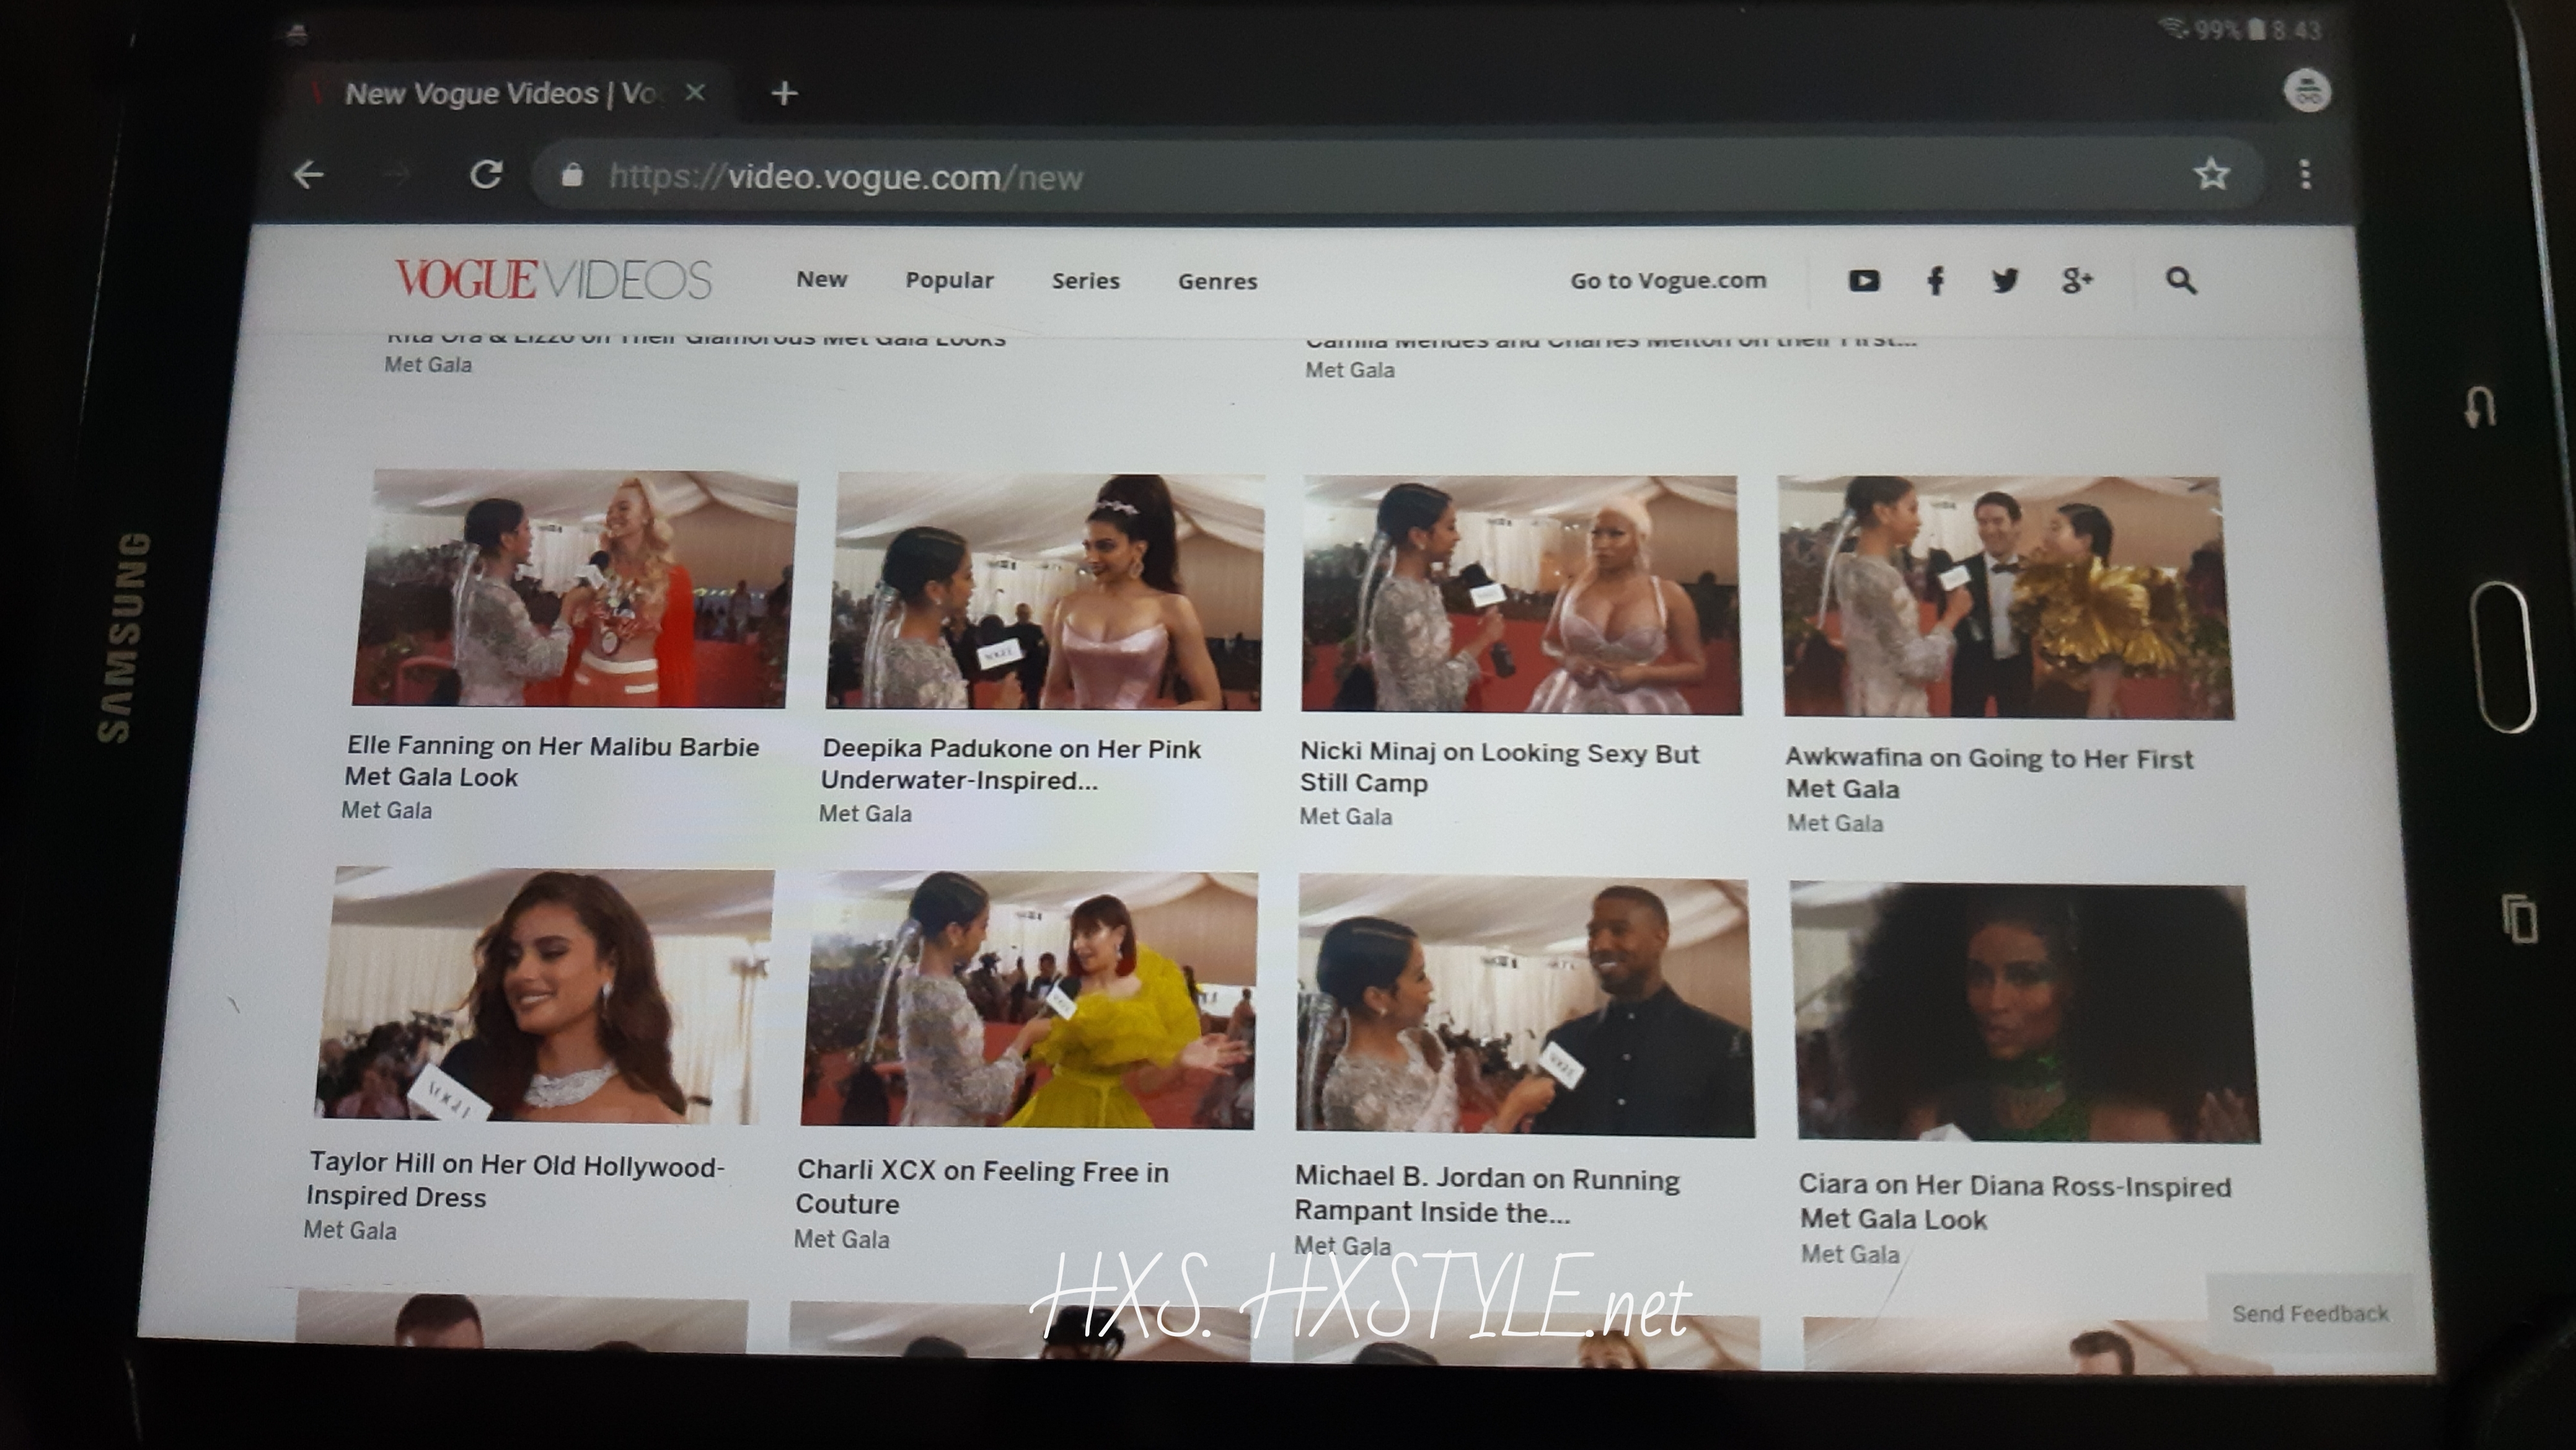
Task: Click the browser back arrow
Action: tap(308, 175)
